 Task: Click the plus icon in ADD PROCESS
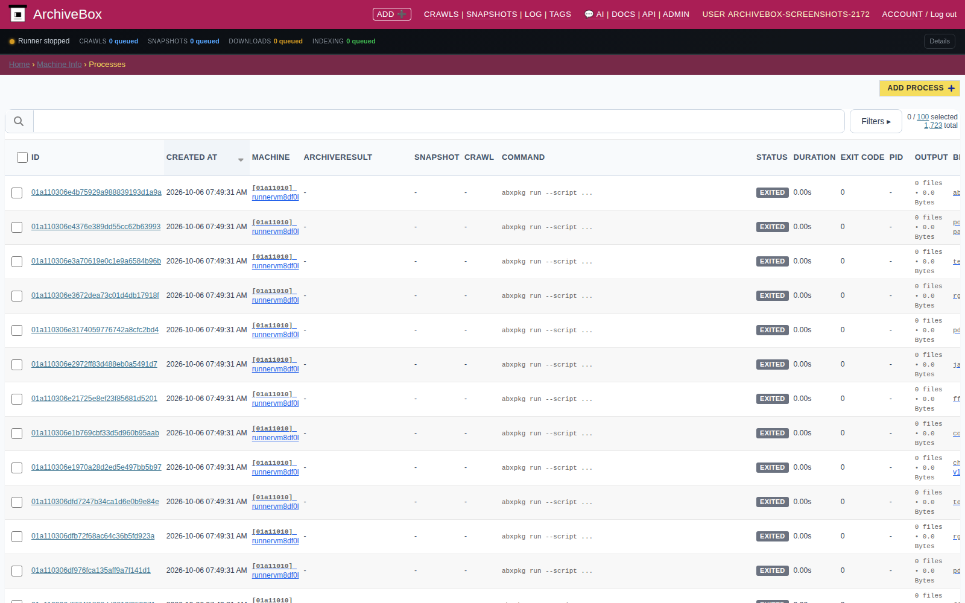click(951, 88)
